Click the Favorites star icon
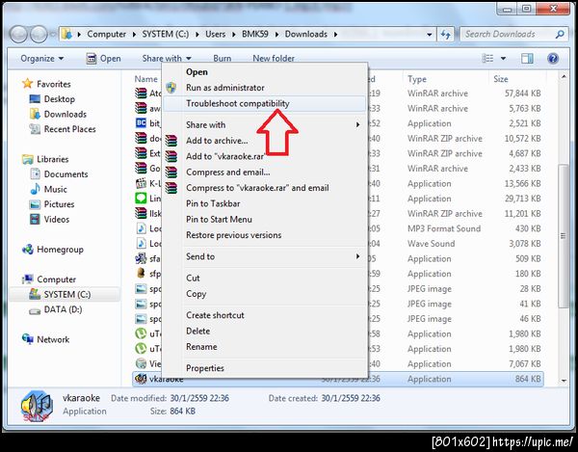 [x=27, y=84]
